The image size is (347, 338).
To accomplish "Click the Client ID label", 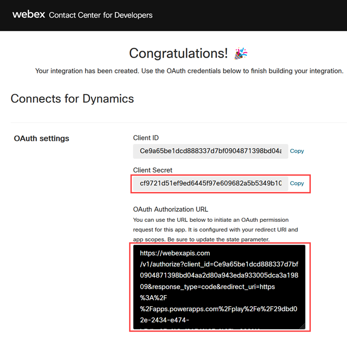I will click(146, 138).
